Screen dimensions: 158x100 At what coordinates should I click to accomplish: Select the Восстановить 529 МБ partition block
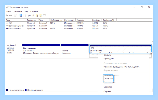[41, 51]
